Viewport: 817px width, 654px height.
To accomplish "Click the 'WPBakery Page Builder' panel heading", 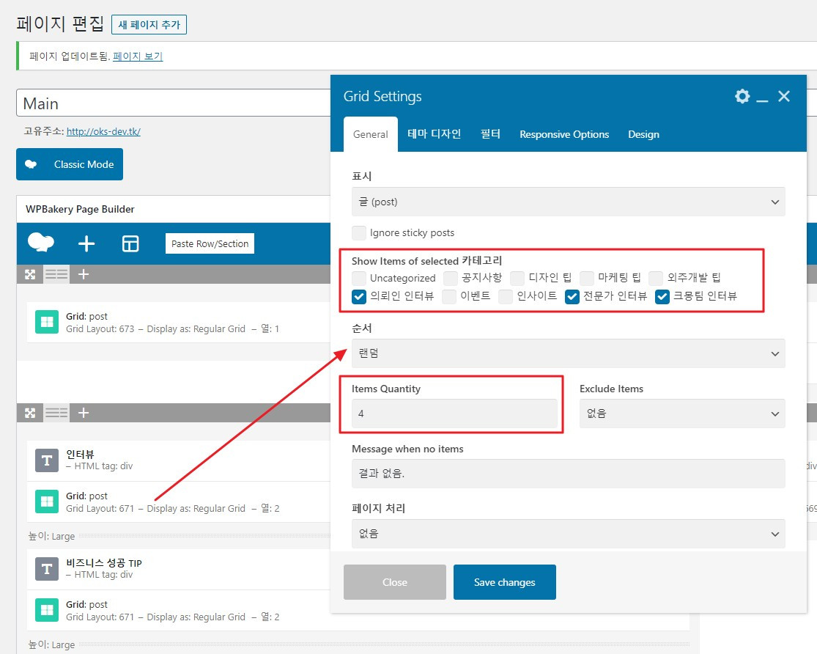I will [x=81, y=209].
